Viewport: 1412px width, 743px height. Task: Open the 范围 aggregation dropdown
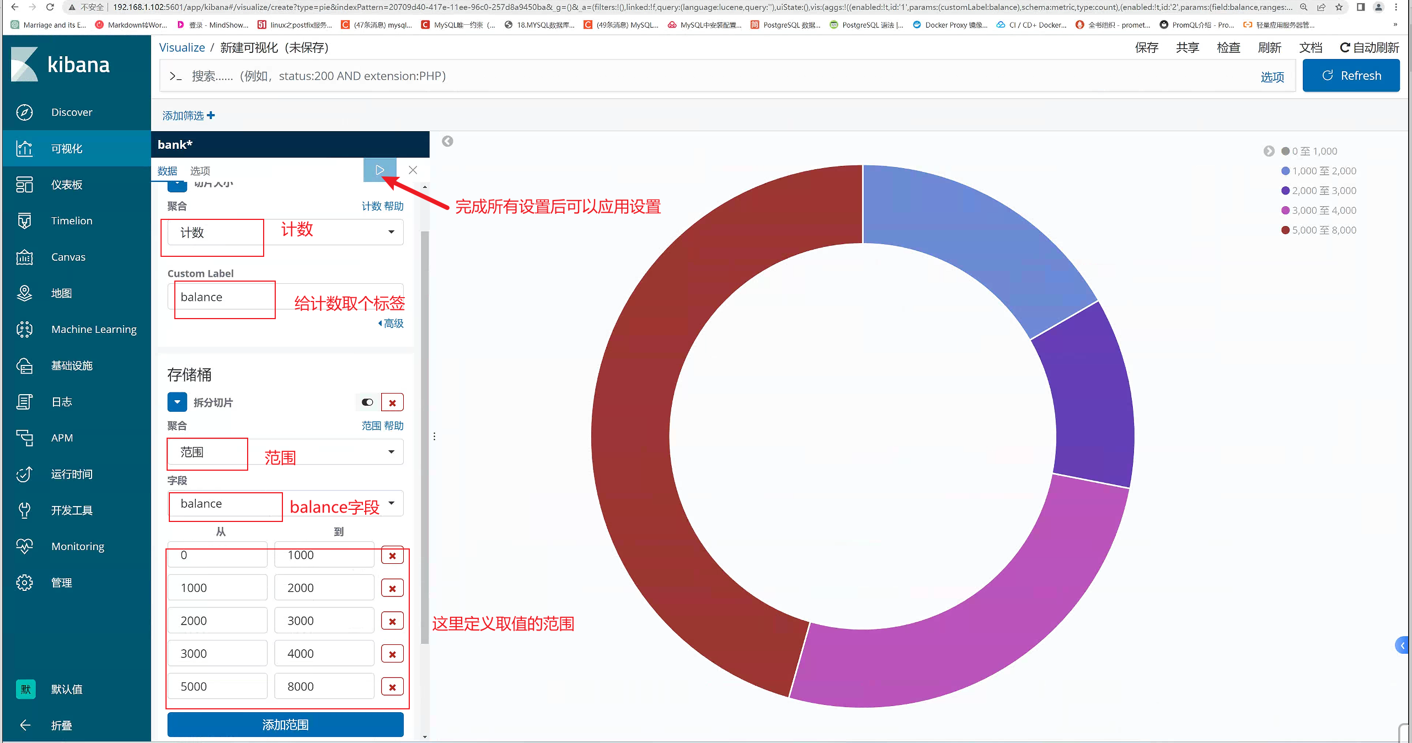click(286, 452)
